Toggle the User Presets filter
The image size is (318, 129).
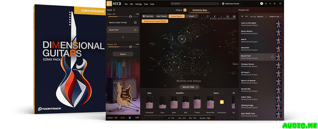pyautogui.click(x=161, y=16)
